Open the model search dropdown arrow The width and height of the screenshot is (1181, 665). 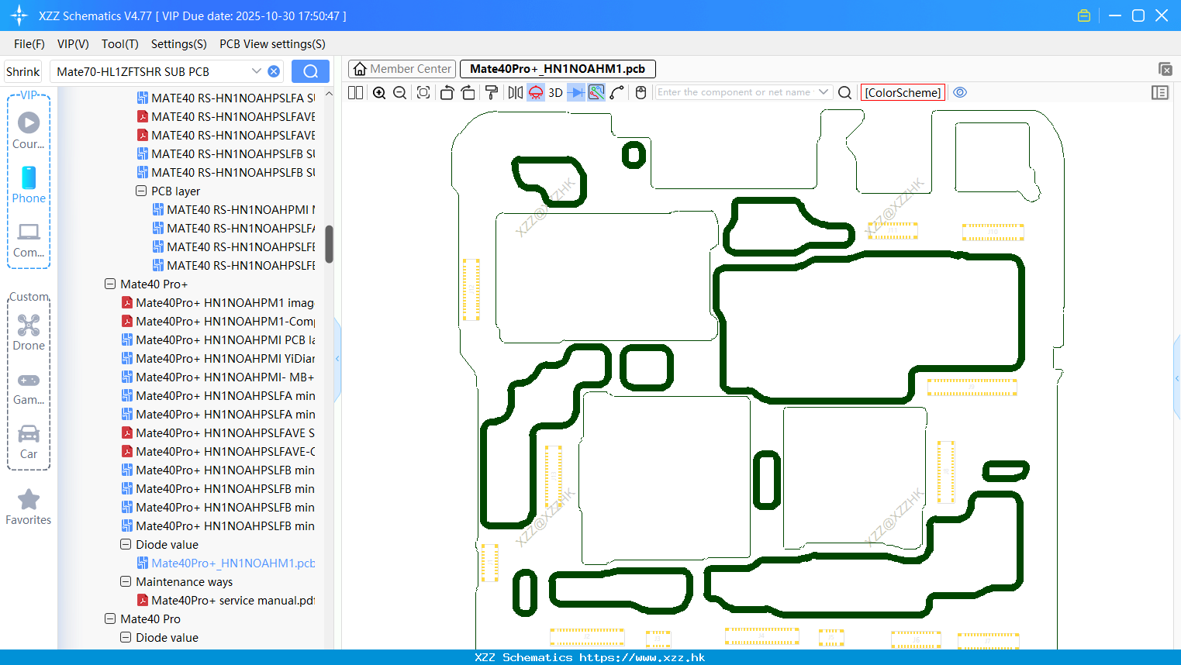(x=257, y=71)
